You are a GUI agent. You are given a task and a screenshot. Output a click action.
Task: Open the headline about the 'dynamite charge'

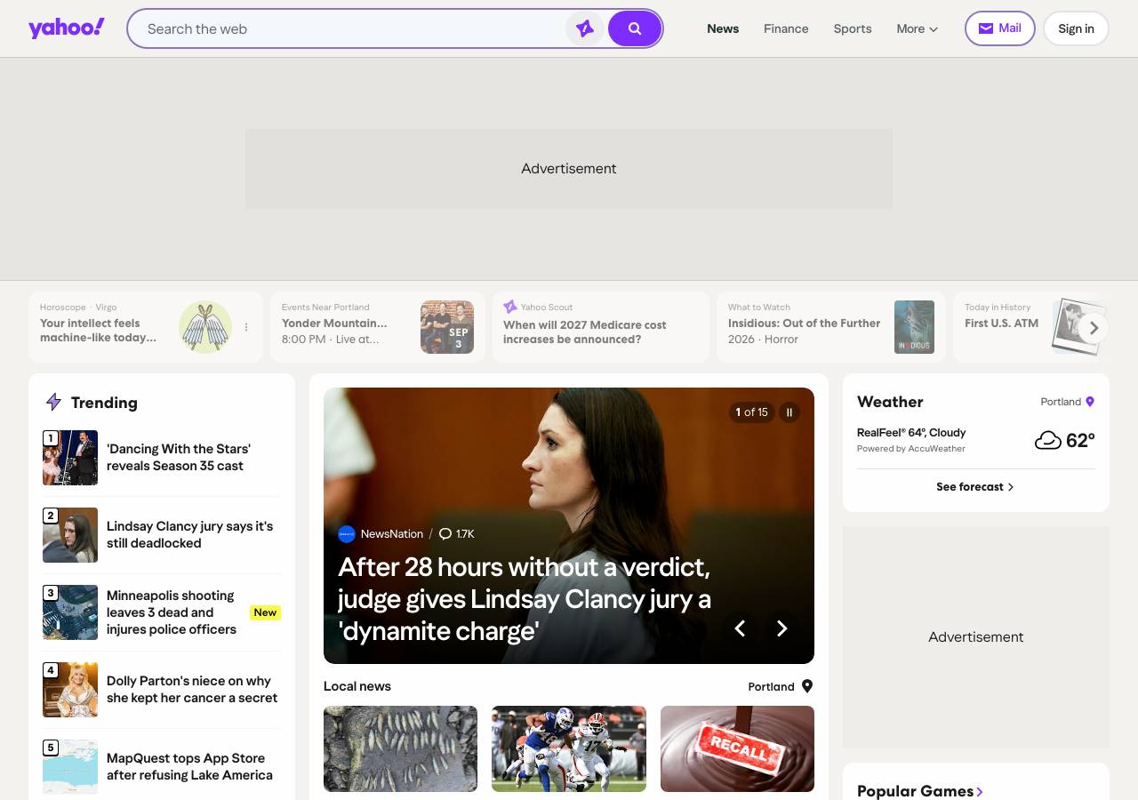[x=525, y=599]
